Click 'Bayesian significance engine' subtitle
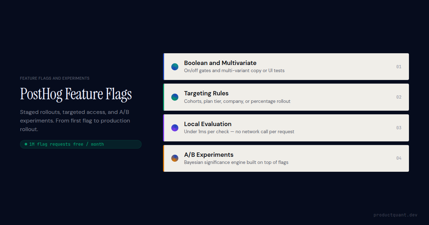Viewport: 429px width, 225px height. tap(236, 162)
